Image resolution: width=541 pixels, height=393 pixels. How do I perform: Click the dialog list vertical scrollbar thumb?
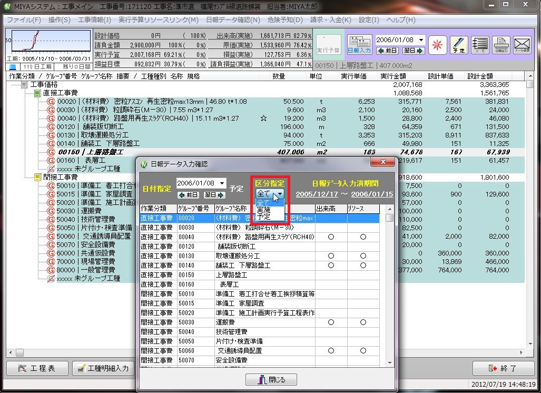pos(389,218)
